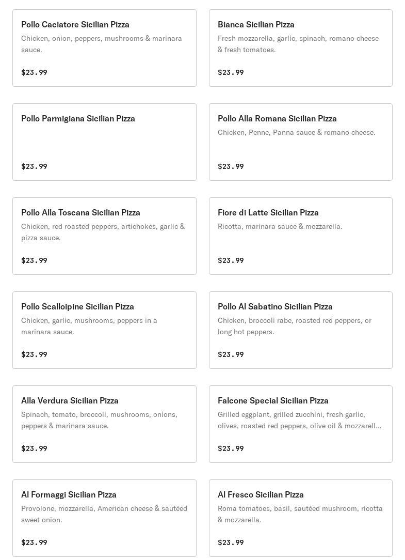Click the Bianca pizza's $23.99 price

coord(231,72)
